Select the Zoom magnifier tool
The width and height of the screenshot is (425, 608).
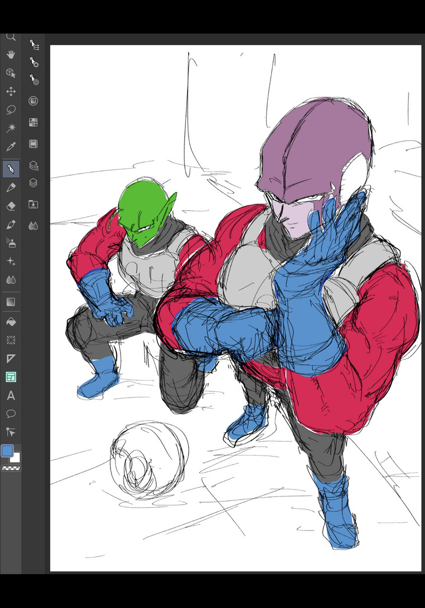(11, 37)
